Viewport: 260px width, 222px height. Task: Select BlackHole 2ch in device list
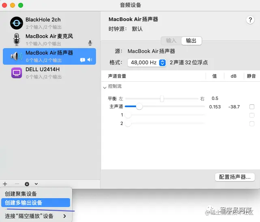click(49, 23)
